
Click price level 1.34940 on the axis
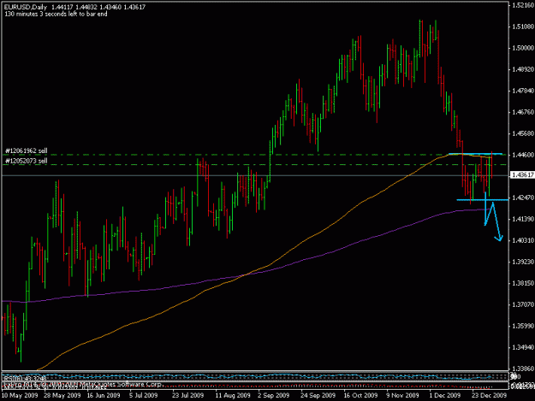click(523, 347)
